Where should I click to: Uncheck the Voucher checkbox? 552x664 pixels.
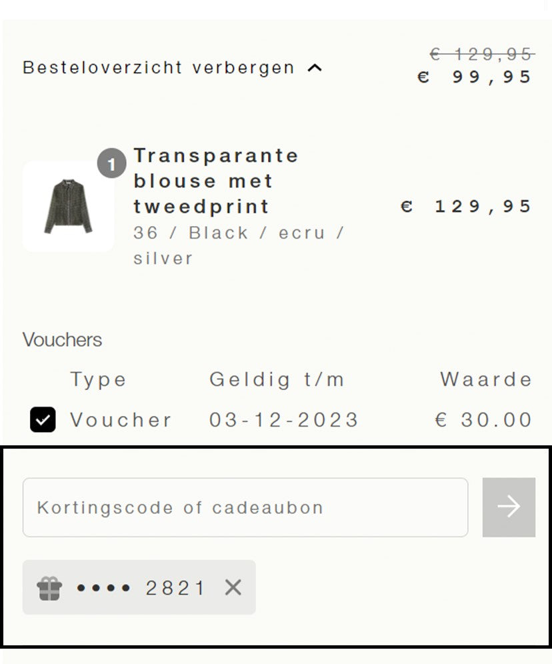pyautogui.click(x=43, y=420)
